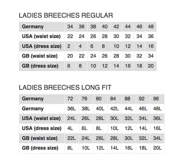The width and height of the screenshot is (195, 165).
Task: Click USA (waist size) label in regular table
Action: point(41,36)
